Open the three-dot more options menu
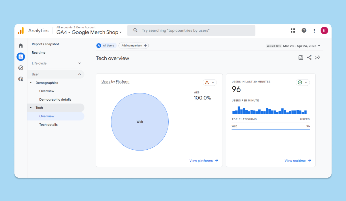 pos(314,31)
